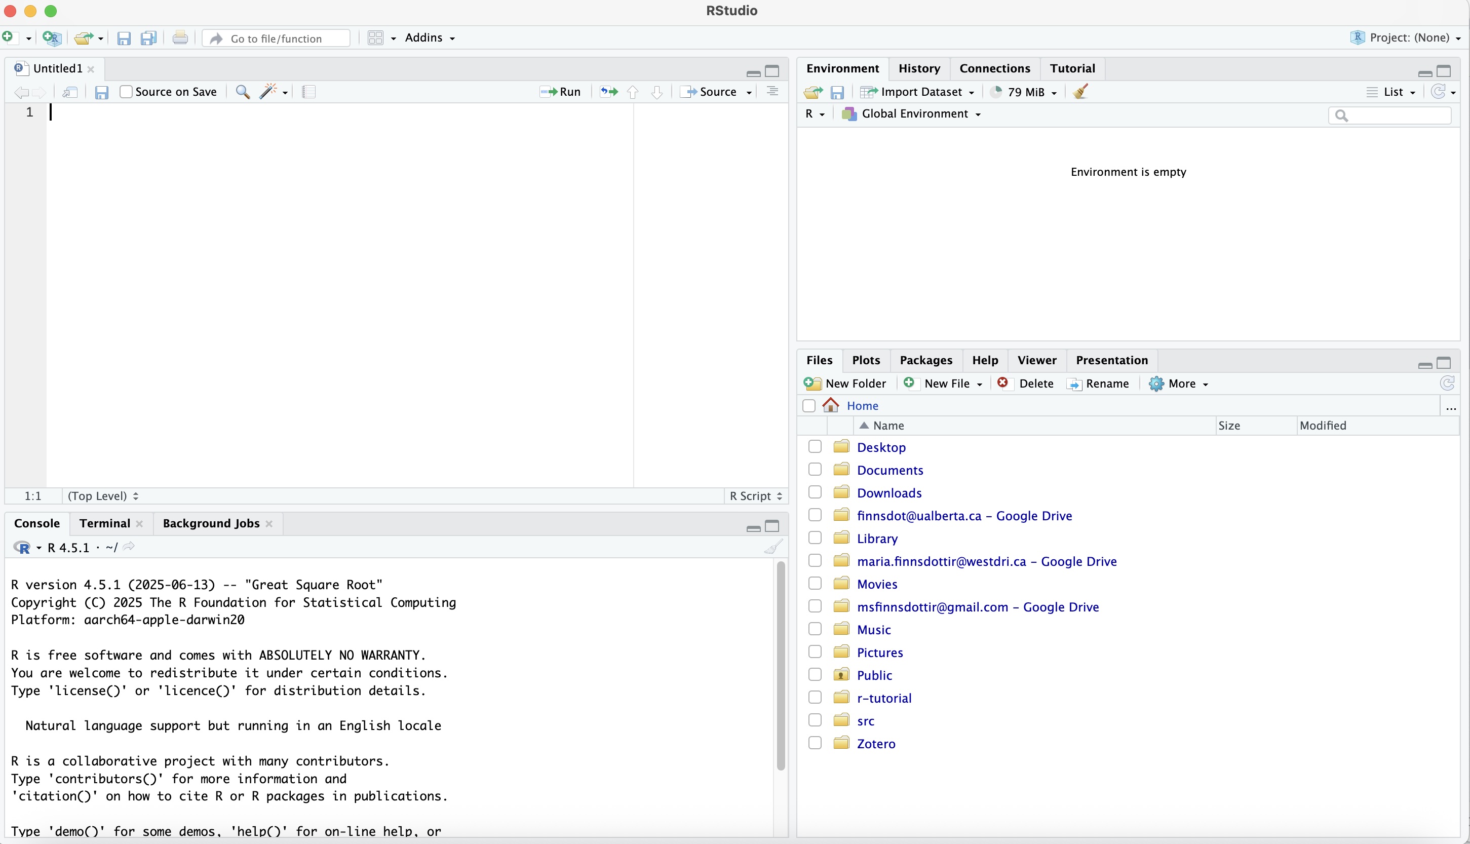Change file type via R Script selector

point(756,496)
